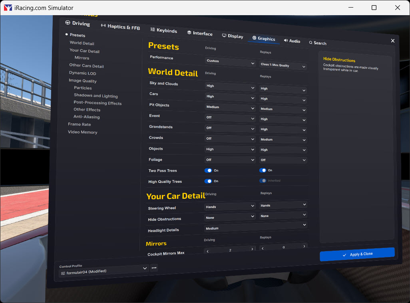Toggle Two Pass Trees driving switch

point(208,170)
